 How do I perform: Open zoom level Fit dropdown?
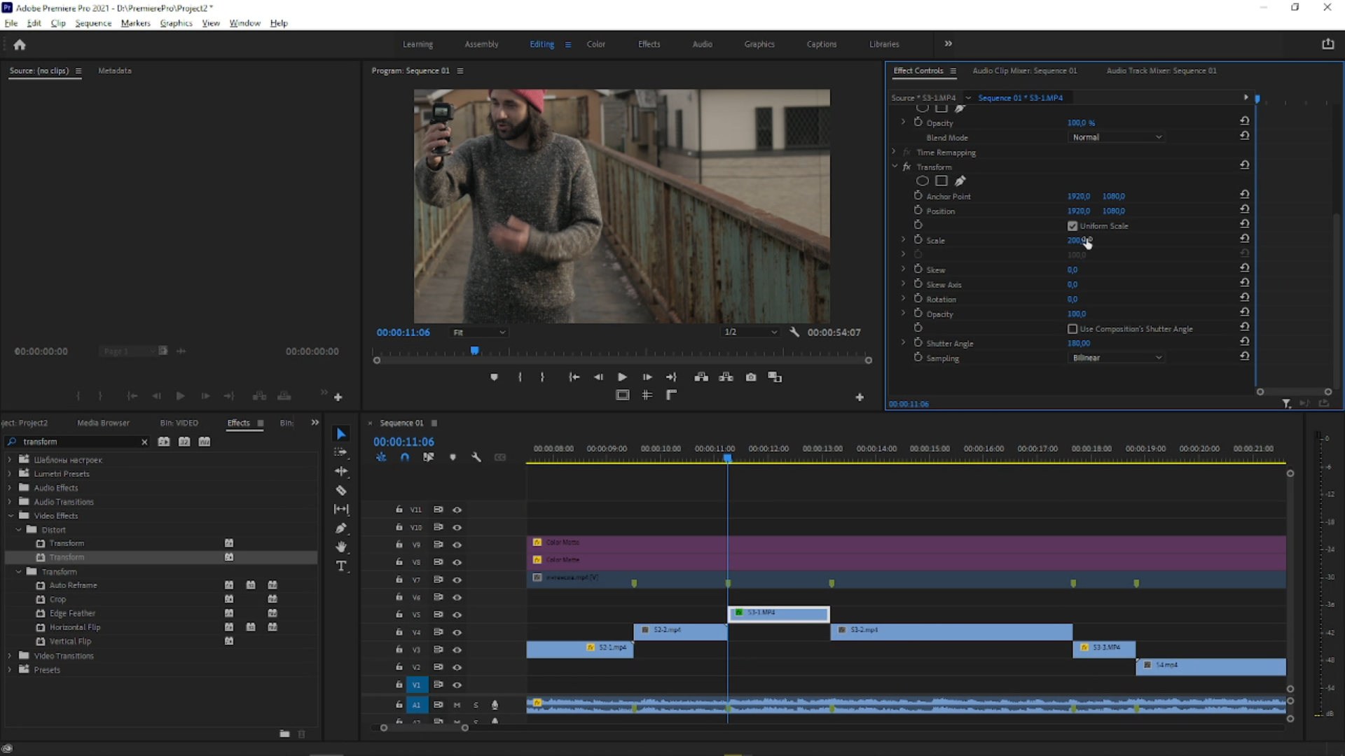point(479,332)
